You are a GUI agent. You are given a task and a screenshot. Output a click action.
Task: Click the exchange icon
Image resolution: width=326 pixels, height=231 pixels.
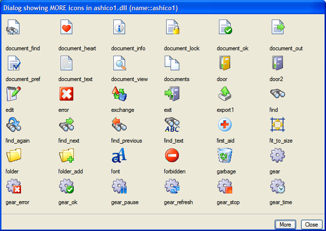click(x=119, y=94)
